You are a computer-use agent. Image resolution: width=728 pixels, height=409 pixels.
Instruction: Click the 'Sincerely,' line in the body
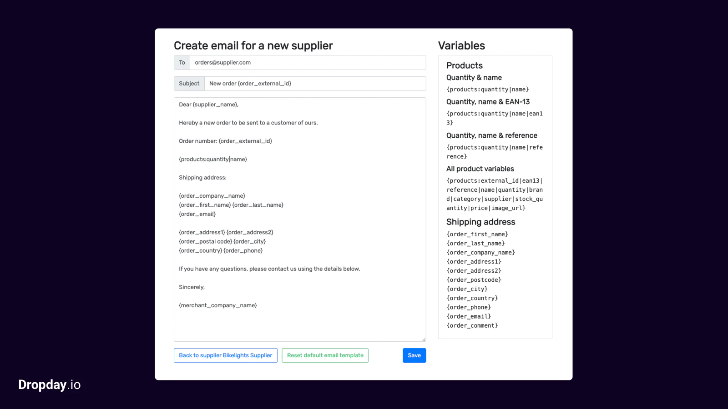point(192,287)
